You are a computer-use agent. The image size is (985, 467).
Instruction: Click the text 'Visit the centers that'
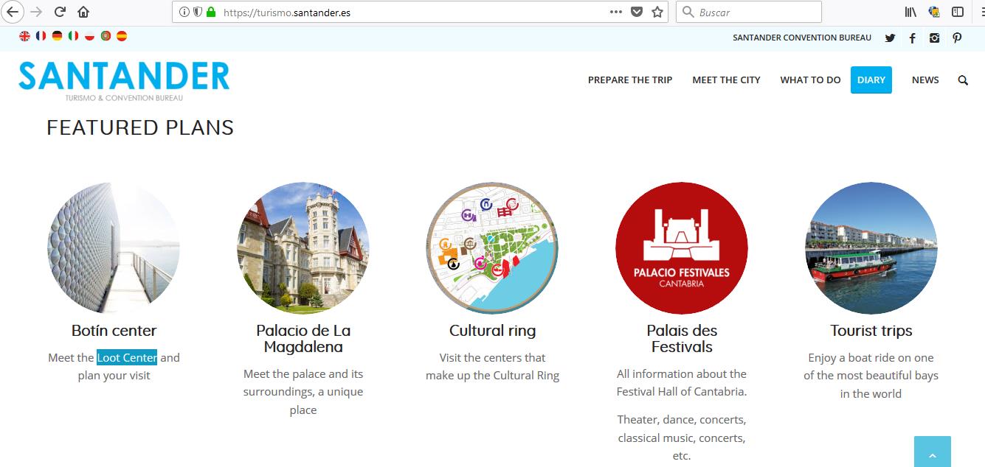(493, 358)
